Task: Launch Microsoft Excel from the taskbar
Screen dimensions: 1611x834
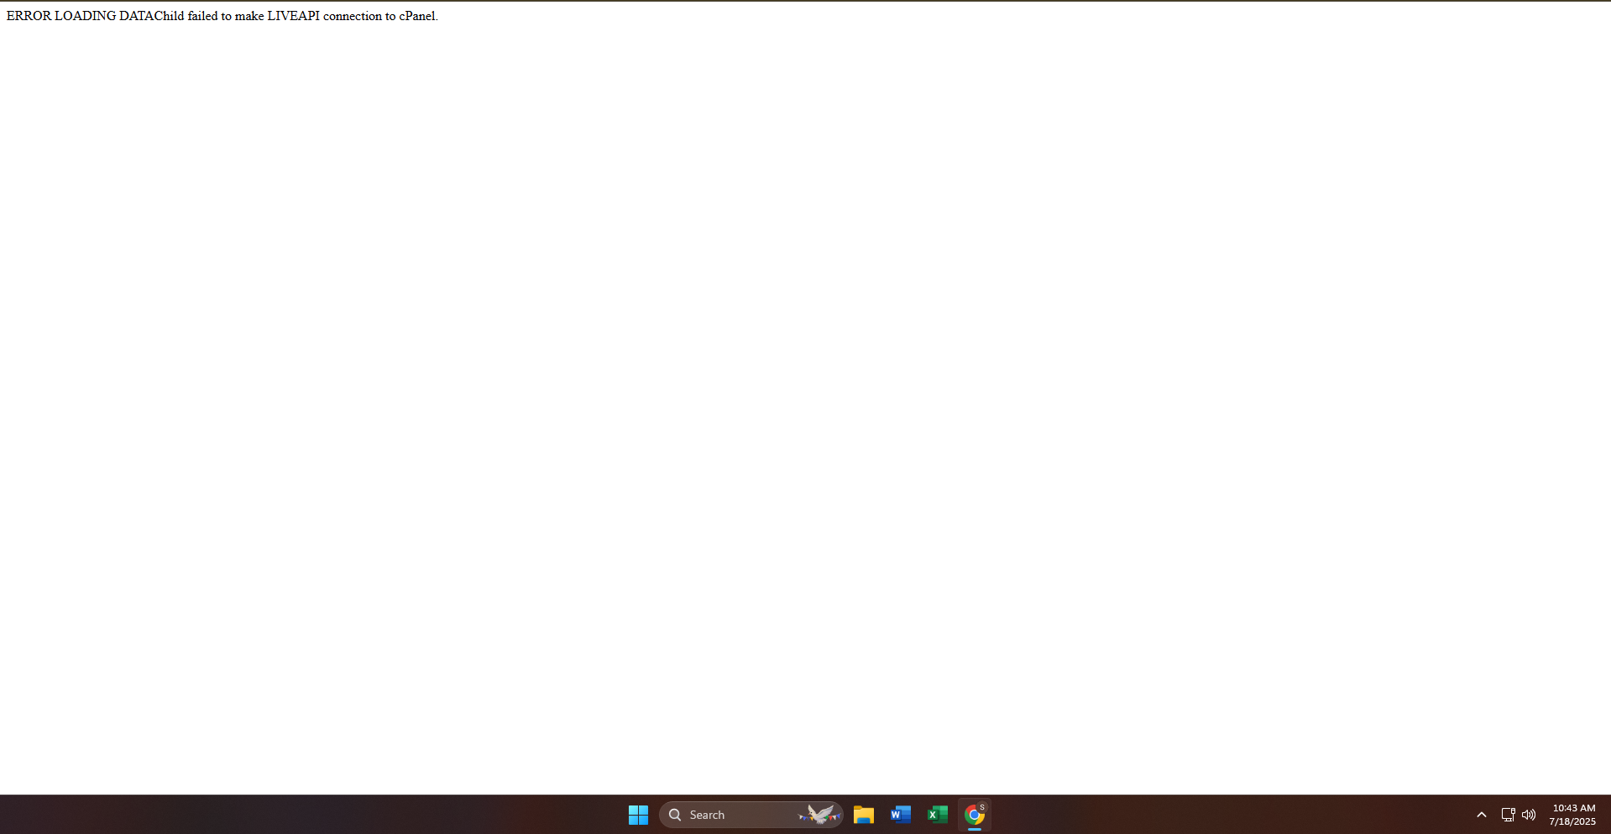Action: pyautogui.click(x=937, y=815)
